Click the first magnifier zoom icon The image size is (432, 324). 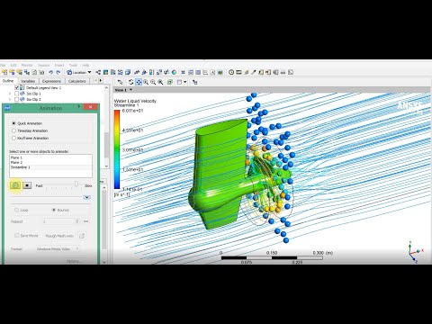146,82
